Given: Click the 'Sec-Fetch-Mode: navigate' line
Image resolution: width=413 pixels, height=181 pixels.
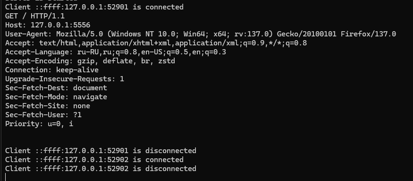Looking at the screenshot, I should pos(56,97).
